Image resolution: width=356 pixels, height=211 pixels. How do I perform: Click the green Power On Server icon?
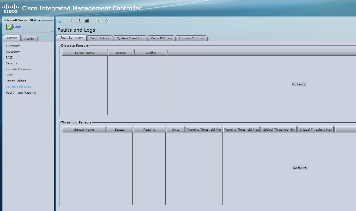71,21
